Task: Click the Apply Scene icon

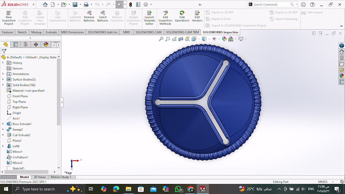Action: (231, 39)
